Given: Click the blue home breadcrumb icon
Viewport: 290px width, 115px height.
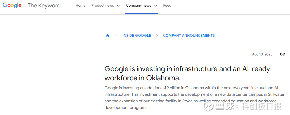Looking at the screenshot, I should click(108, 35).
